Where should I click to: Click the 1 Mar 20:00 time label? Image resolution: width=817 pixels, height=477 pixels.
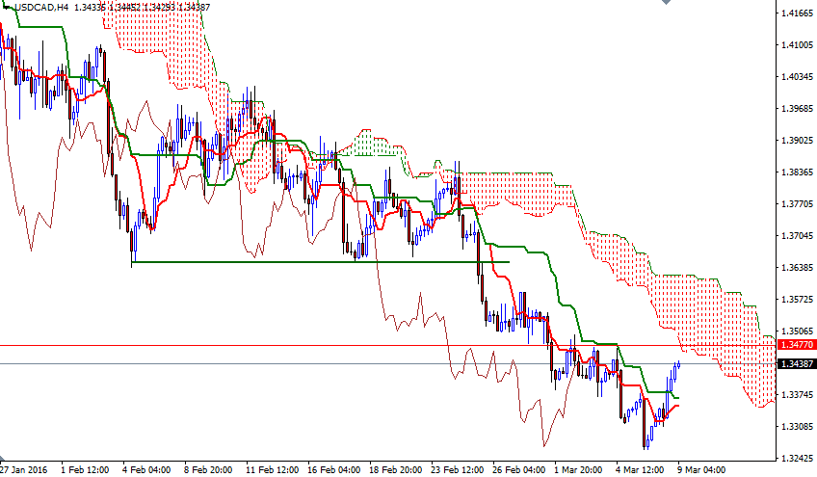[x=578, y=470]
